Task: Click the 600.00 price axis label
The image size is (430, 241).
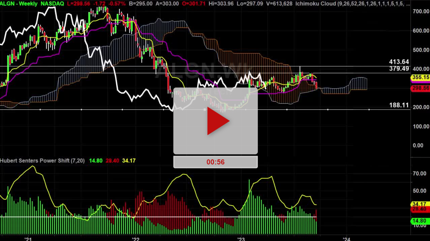Action: [421, 30]
